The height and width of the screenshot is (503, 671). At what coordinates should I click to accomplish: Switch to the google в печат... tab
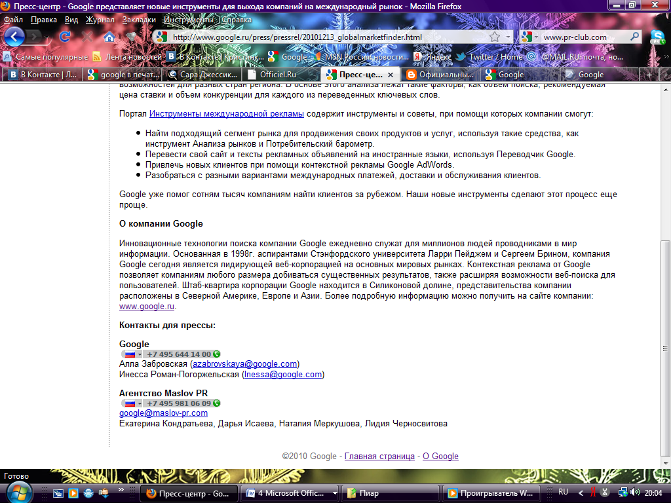[123, 75]
